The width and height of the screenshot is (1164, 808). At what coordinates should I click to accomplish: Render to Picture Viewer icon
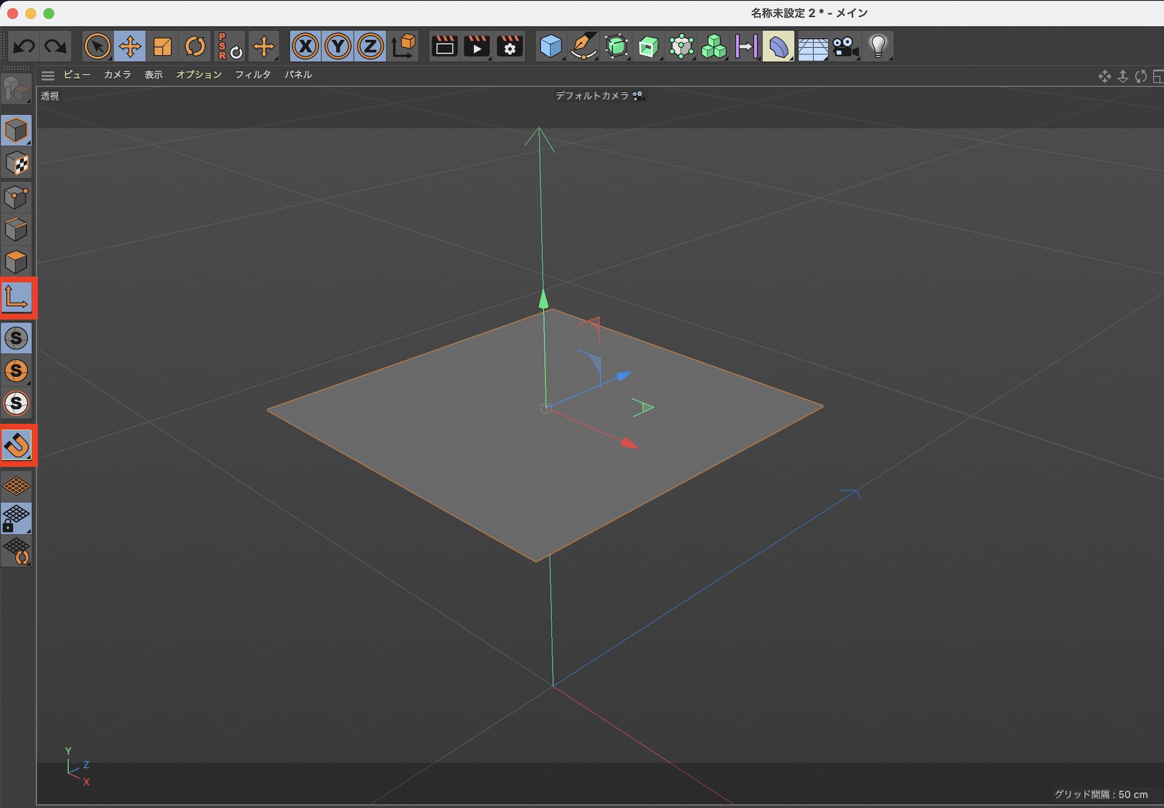[x=477, y=46]
